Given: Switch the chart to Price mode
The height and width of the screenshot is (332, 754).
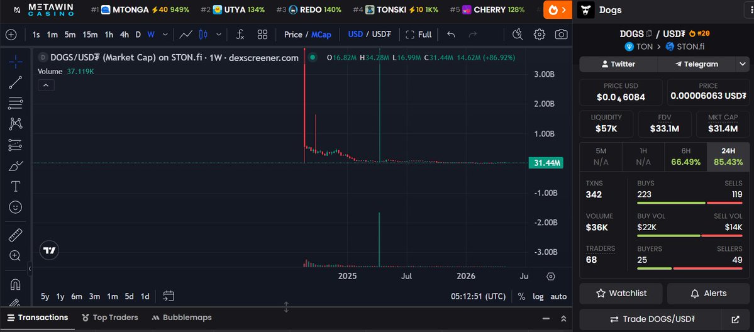Looking at the screenshot, I should [x=293, y=35].
